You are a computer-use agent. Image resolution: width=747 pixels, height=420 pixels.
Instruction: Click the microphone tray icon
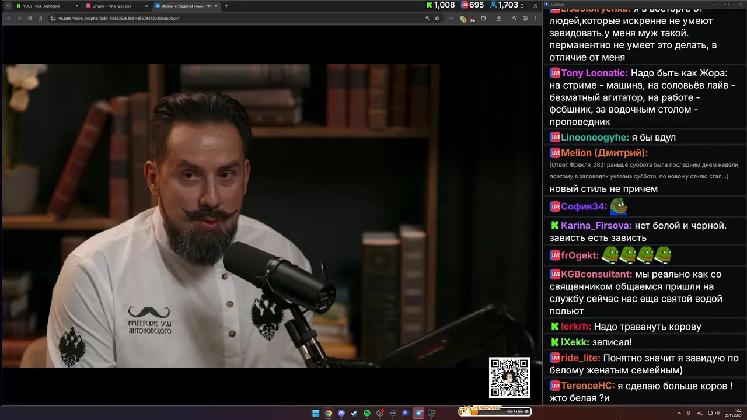tap(688, 413)
